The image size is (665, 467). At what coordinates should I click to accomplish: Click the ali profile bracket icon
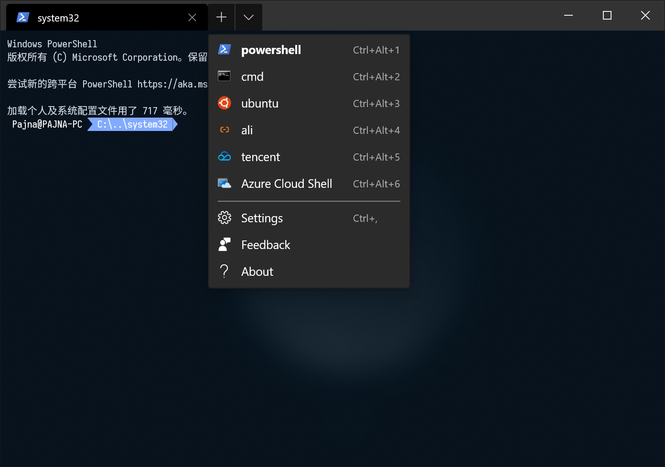tap(225, 130)
